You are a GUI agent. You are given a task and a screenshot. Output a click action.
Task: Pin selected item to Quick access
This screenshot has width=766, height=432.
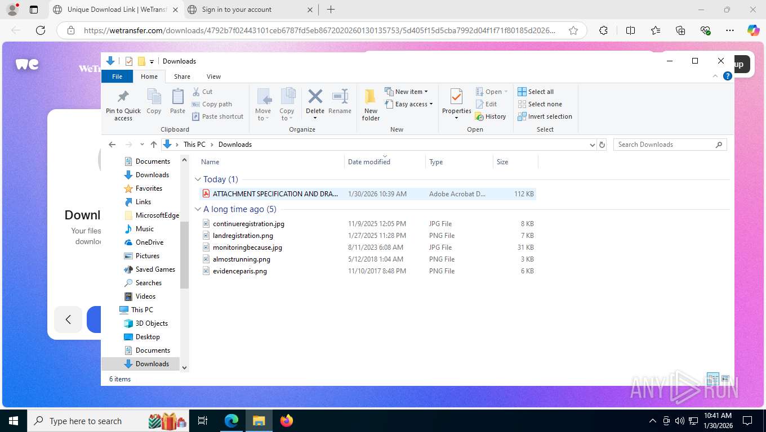(x=123, y=105)
